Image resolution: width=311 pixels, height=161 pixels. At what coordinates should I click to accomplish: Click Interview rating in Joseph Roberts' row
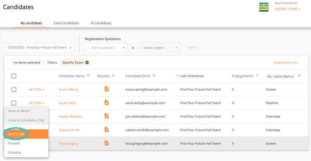(273, 116)
